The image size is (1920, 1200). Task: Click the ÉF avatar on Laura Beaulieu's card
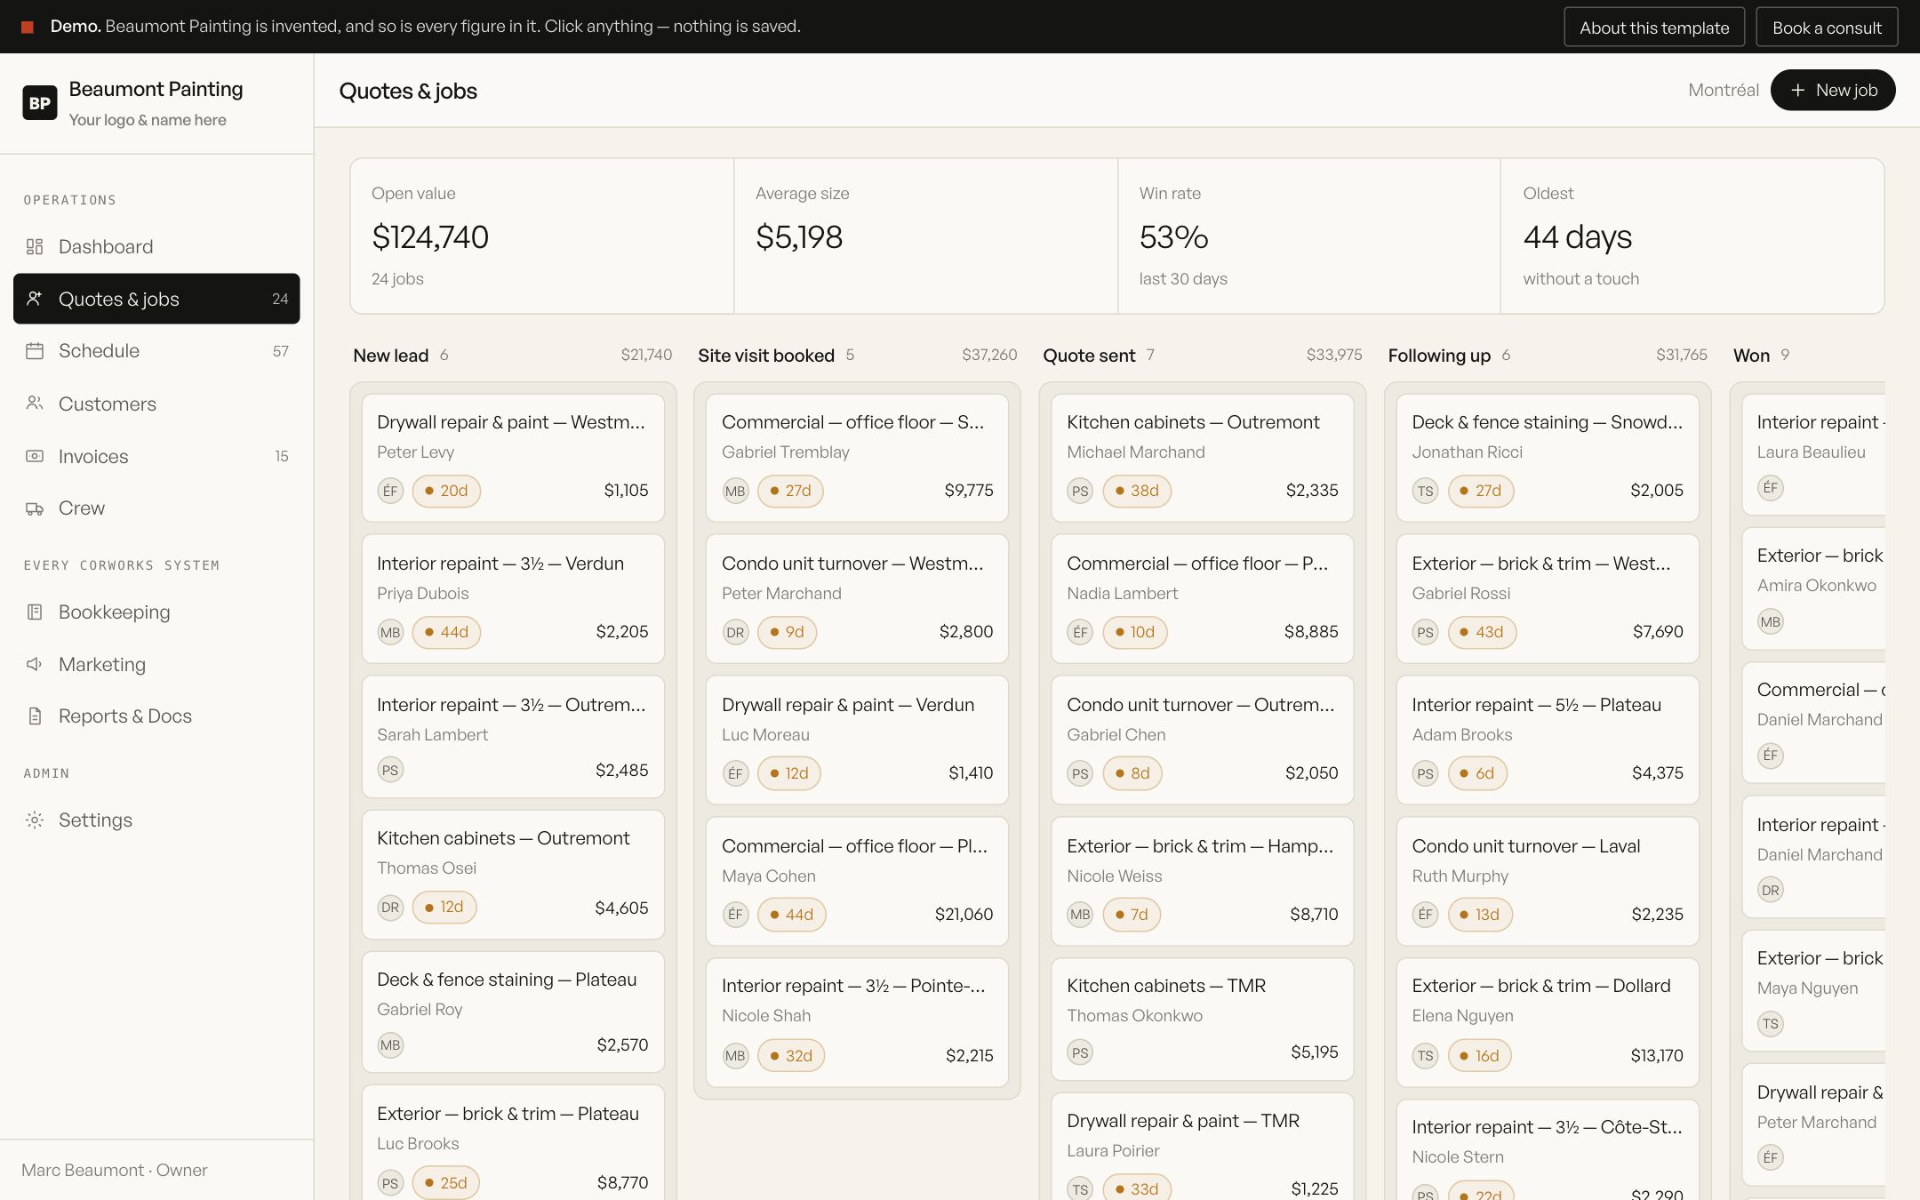[x=1770, y=488]
